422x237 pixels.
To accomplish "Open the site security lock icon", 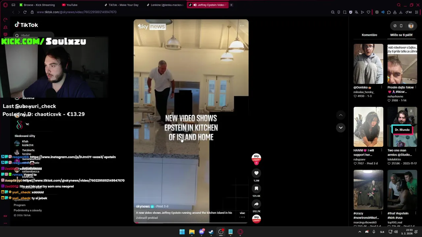I will tap(32, 12).
